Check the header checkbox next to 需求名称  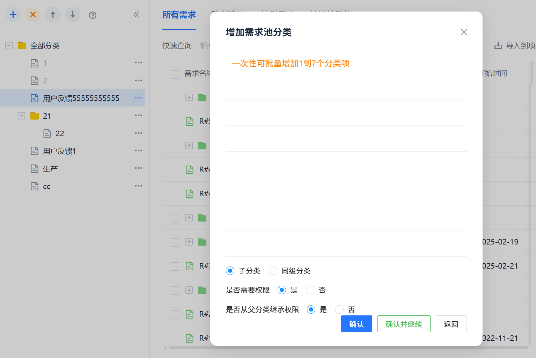[x=175, y=74]
